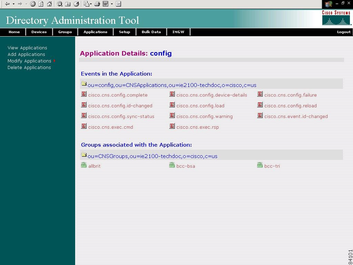Click the event icon beside cisco.cns.config.complete
Screen dimensions: 353x265
pyautogui.click(x=84, y=94)
